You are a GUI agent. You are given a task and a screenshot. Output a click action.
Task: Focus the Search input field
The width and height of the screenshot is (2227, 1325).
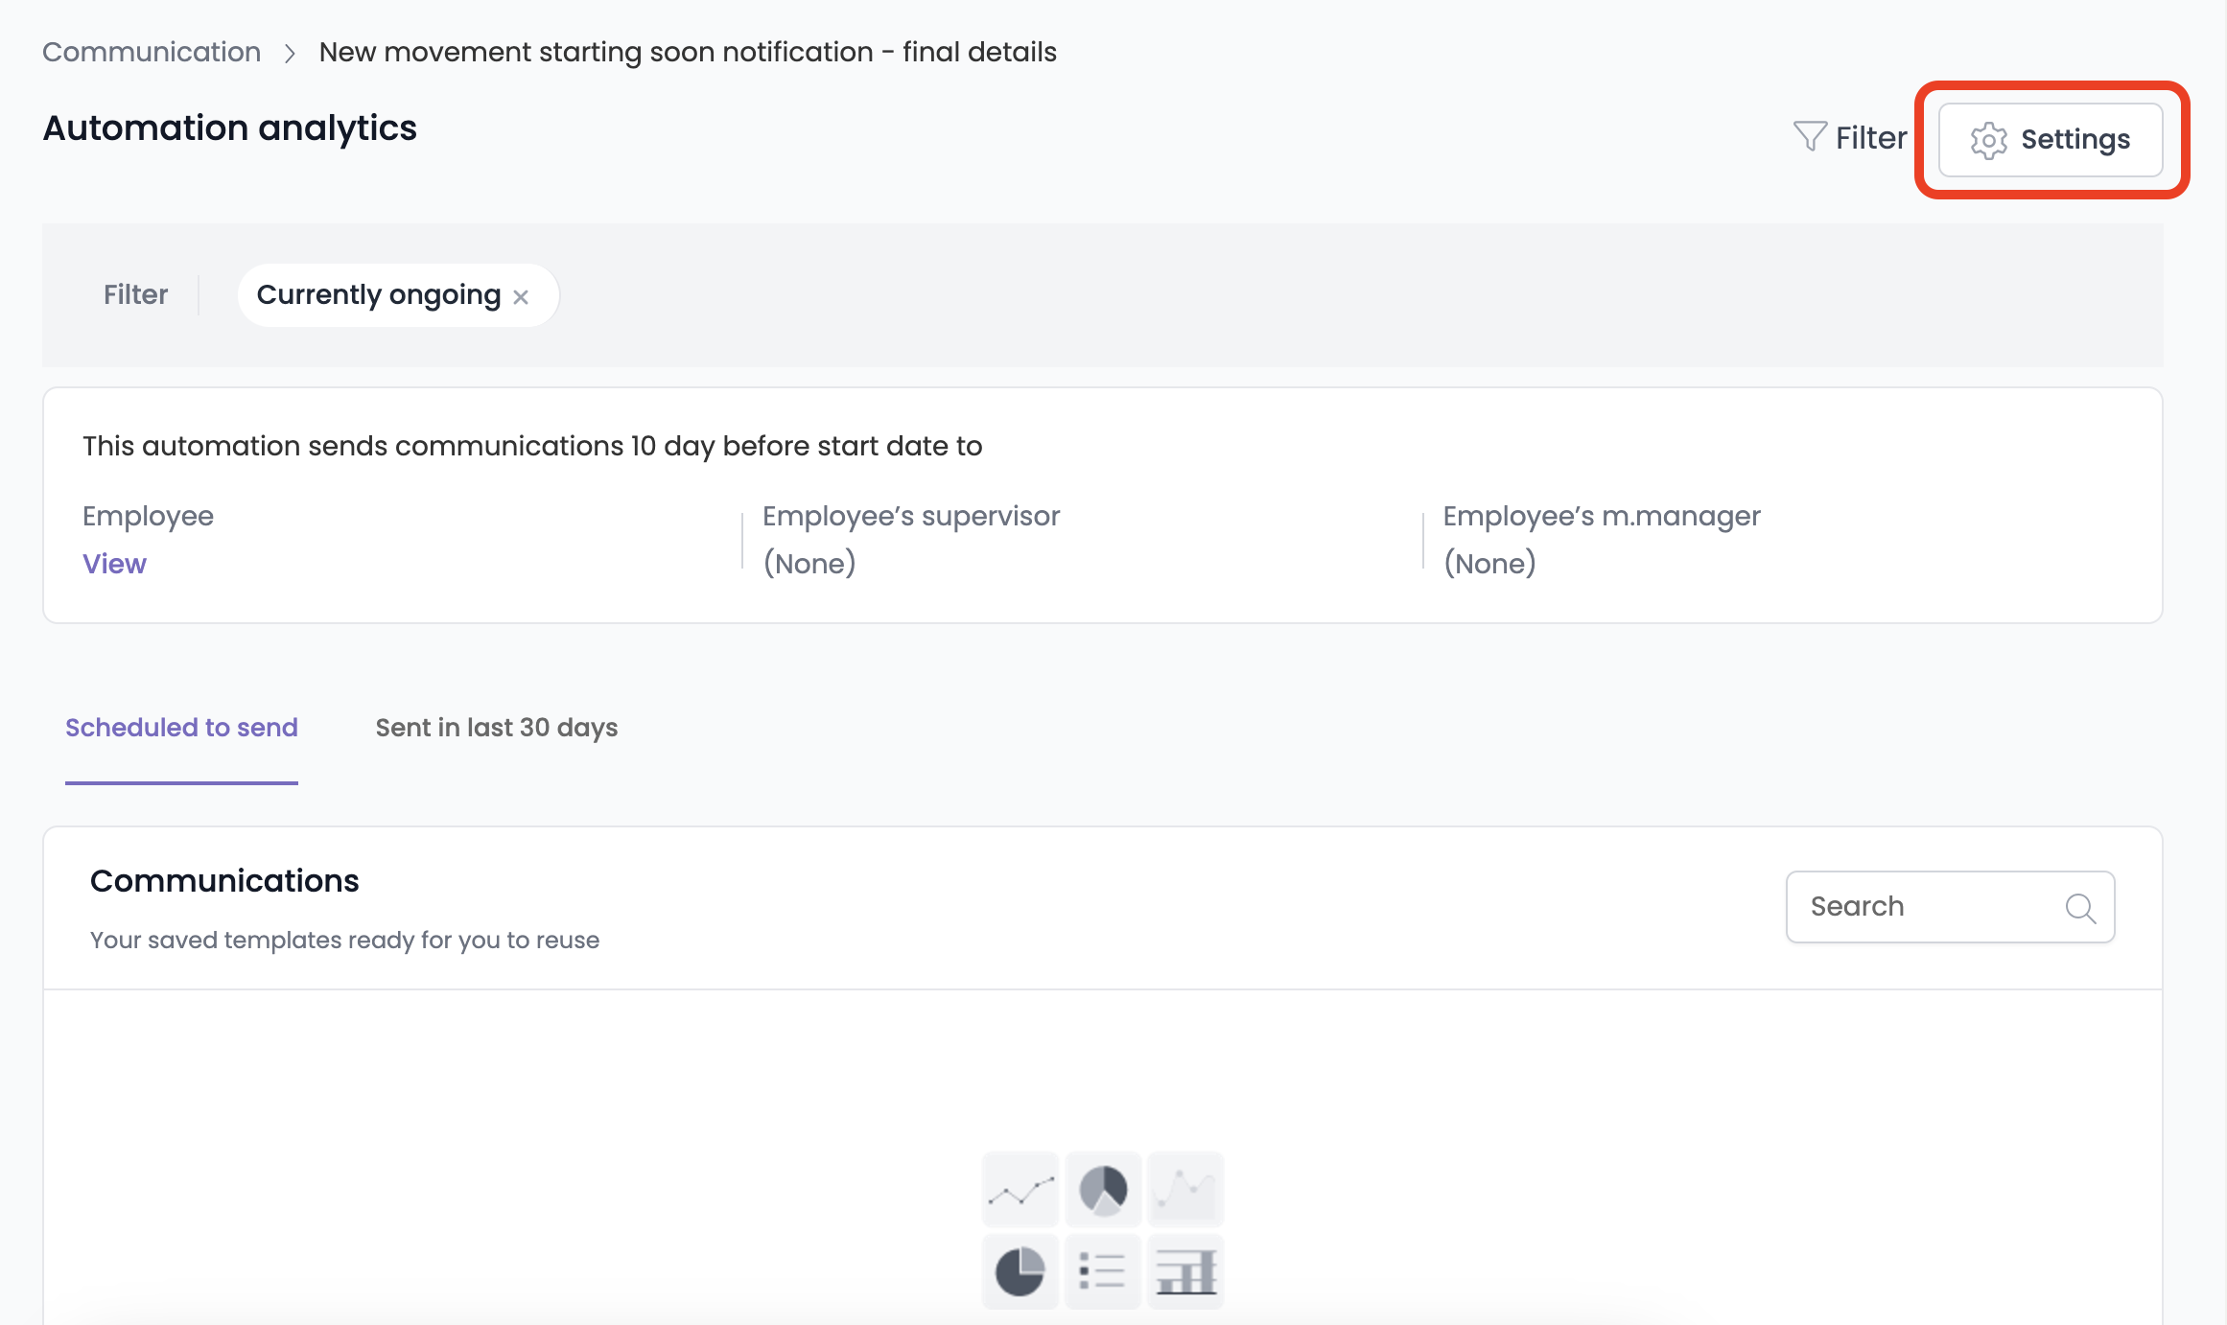(1950, 907)
